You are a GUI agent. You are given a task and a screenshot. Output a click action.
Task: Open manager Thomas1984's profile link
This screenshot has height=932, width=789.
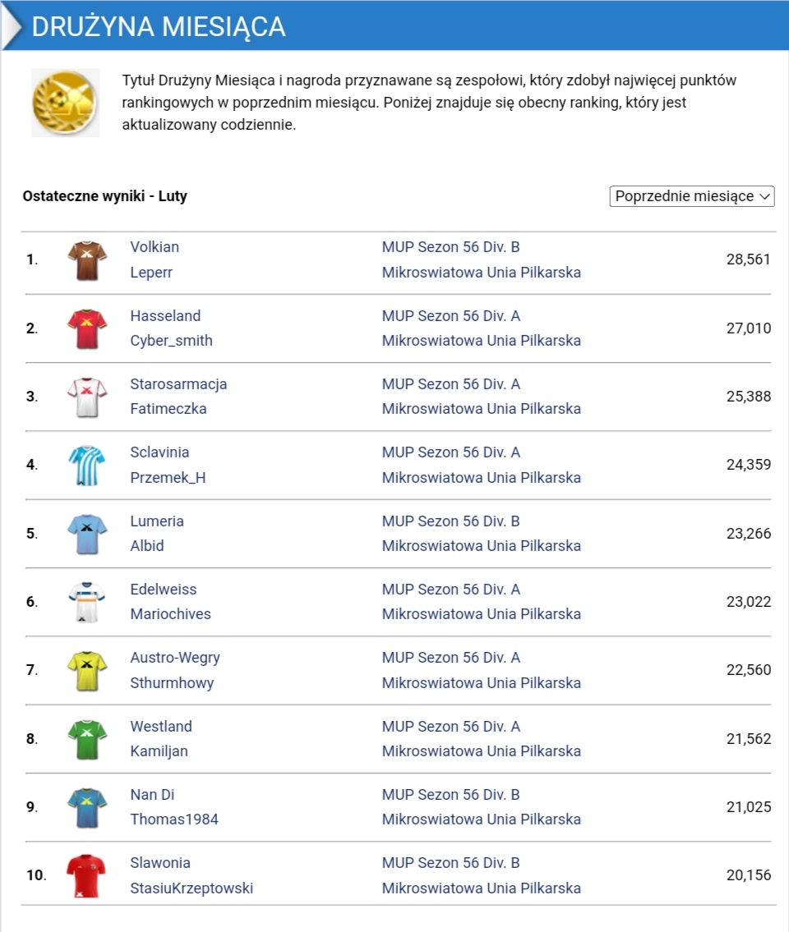click(174, 820)
